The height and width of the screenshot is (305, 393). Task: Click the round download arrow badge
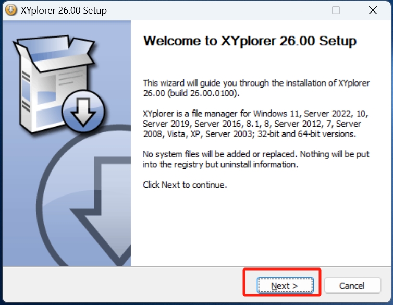pos(83,112)
